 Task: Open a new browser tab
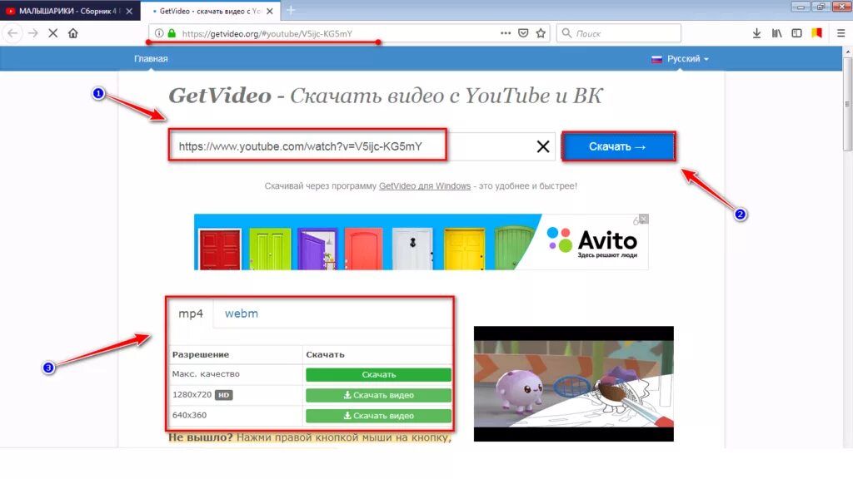[x=291, y=10]
